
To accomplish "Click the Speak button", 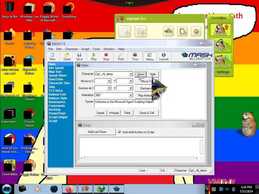I will 100,113.
